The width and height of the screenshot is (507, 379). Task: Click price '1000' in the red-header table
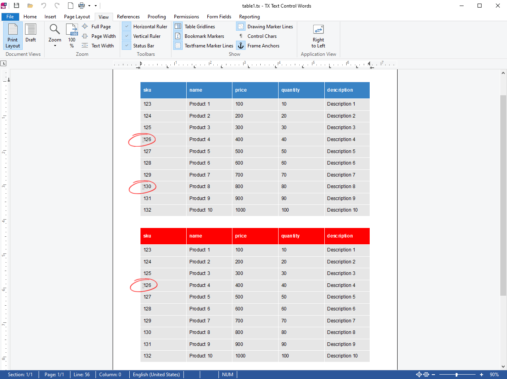(x=240, y=356)
